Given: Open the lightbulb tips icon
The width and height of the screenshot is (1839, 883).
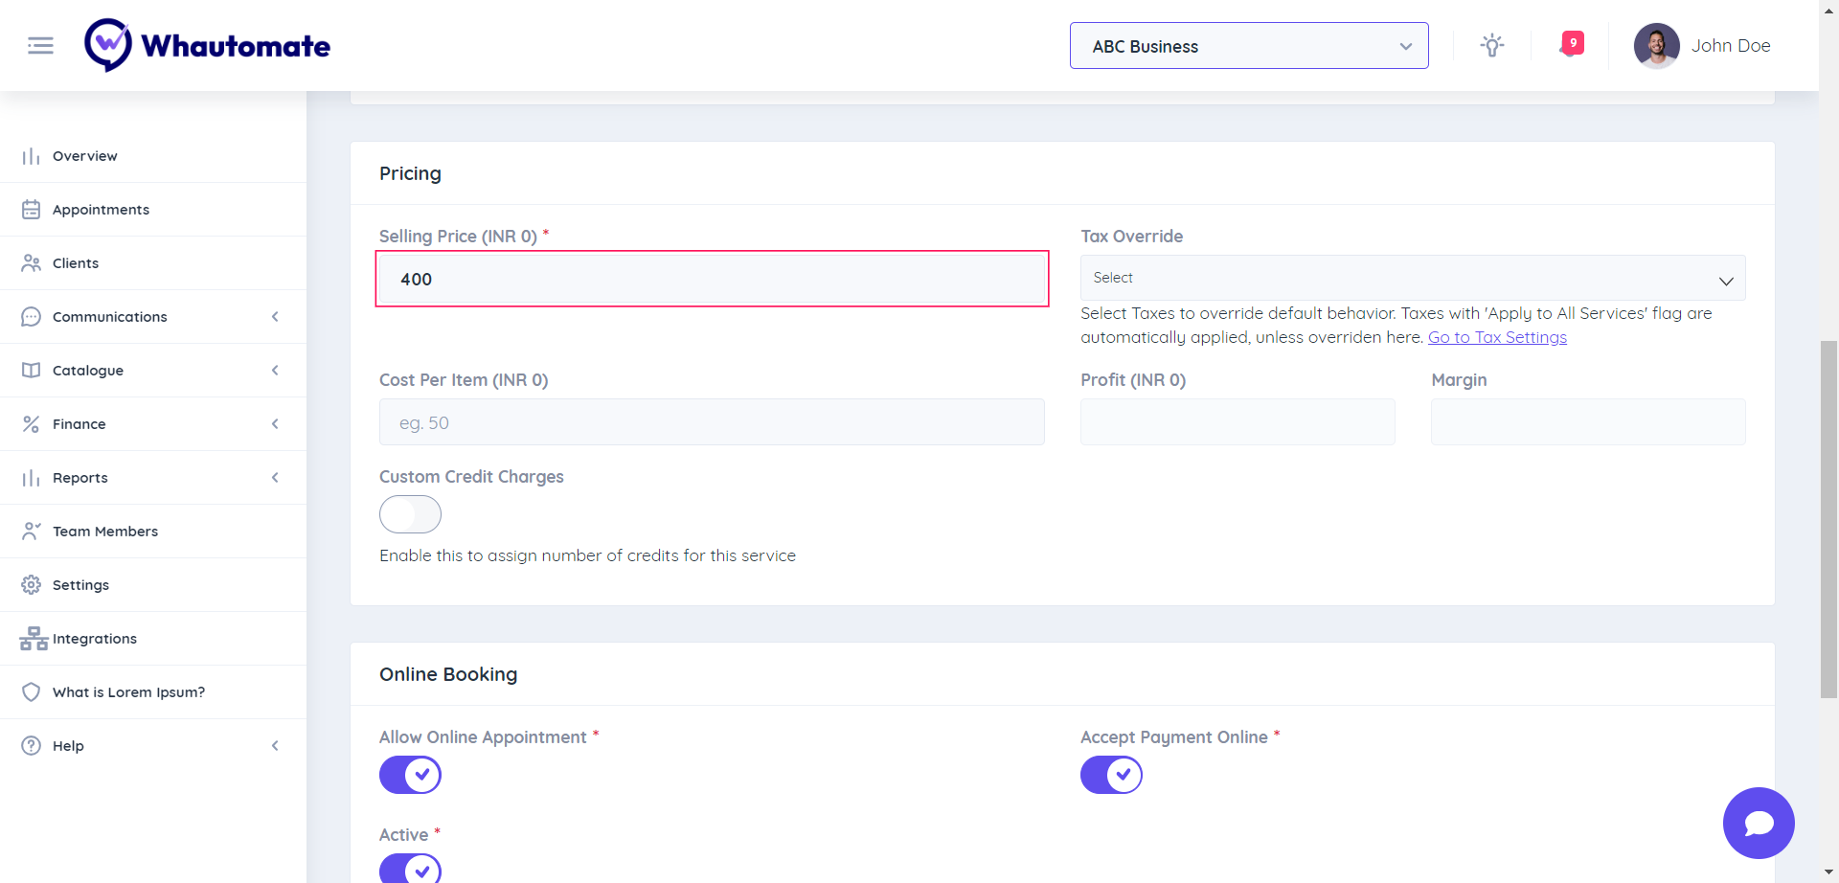Looking at the screenshot, I should coord(1491,45).
